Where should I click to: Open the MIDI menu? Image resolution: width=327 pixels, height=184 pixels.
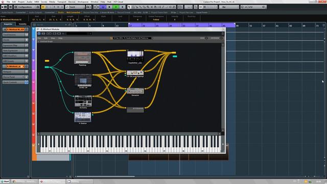[36, 2]
